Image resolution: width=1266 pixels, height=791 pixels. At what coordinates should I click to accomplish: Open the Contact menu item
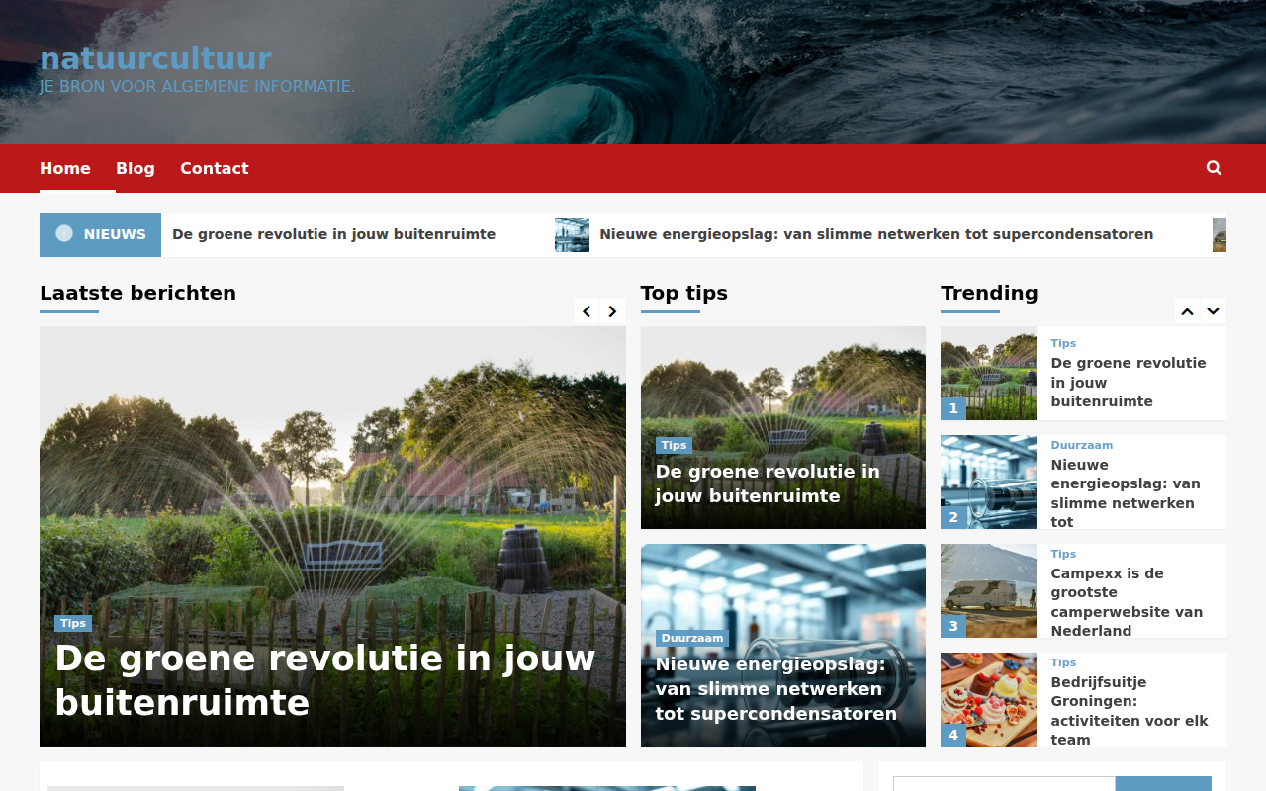[x=215, y=168]
